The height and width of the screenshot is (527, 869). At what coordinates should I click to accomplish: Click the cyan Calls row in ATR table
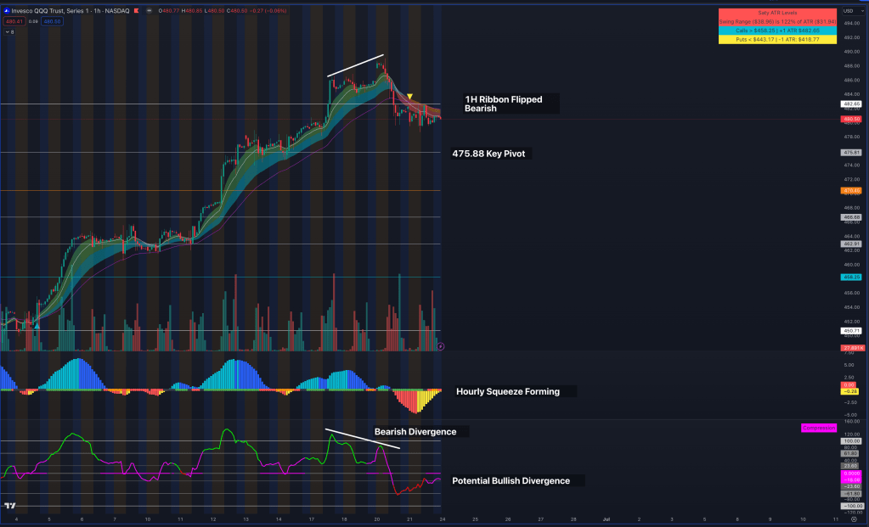click(x=777, y=31)
